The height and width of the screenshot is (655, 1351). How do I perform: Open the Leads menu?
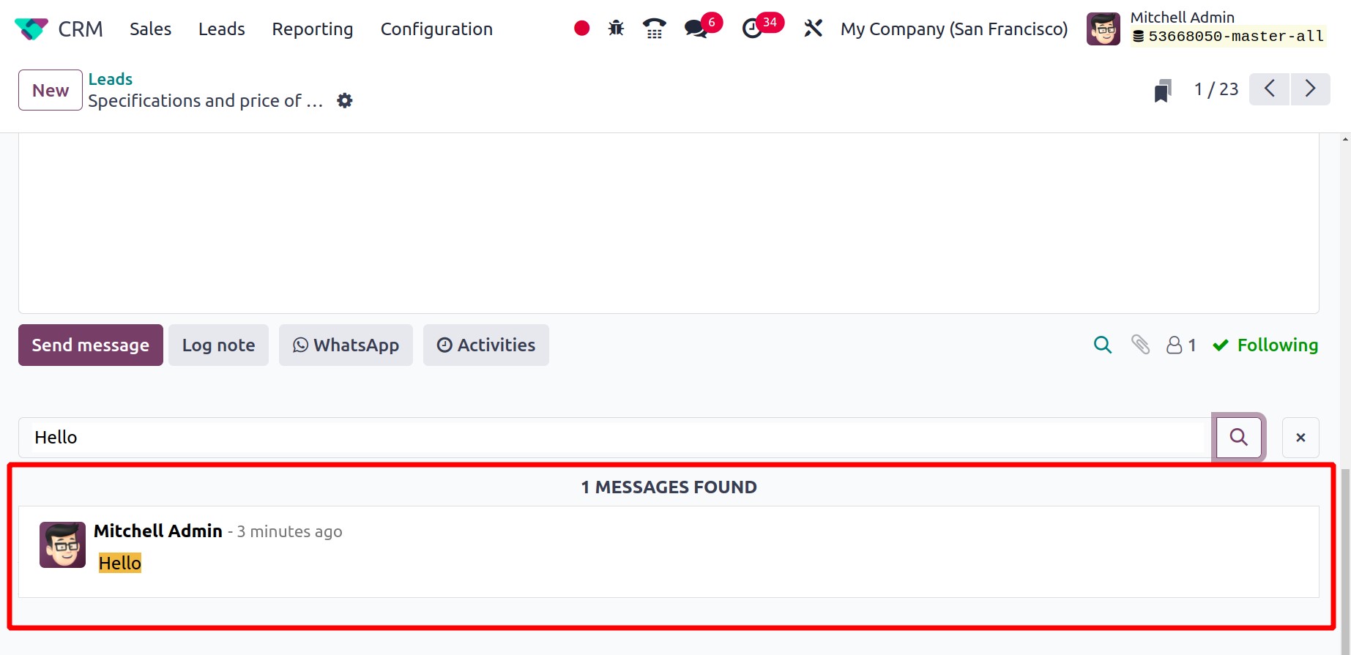point(222,29)
